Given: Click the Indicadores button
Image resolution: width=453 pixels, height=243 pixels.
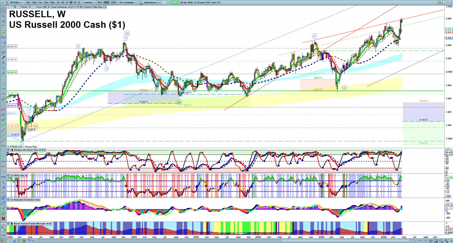Looking at the screenshot, I should pos(150,3).
